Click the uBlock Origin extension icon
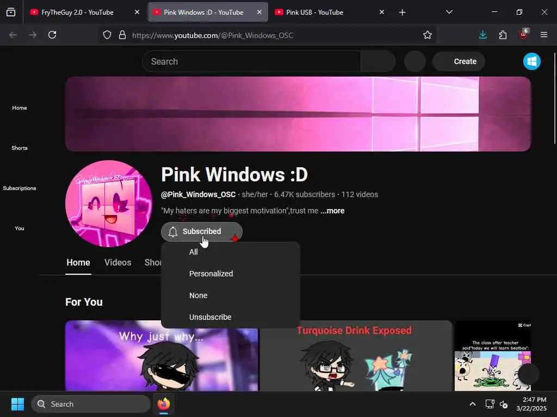The width and height of the screenshot is (557, 417). point(524,34)
